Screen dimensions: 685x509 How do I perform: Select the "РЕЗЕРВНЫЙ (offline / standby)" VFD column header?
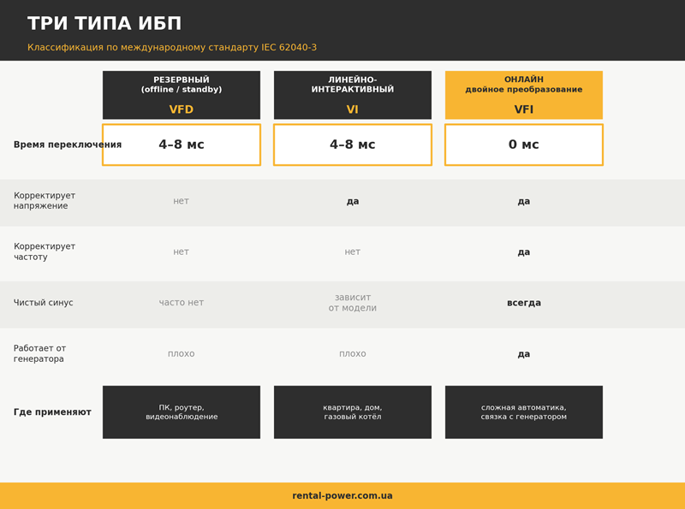pyautogui.click(x=182, y=95)
